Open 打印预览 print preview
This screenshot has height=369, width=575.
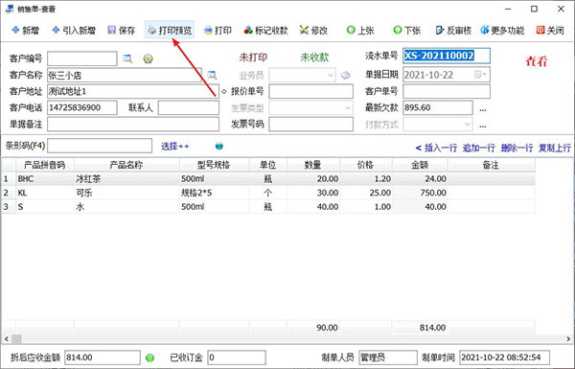pos(170,30)
